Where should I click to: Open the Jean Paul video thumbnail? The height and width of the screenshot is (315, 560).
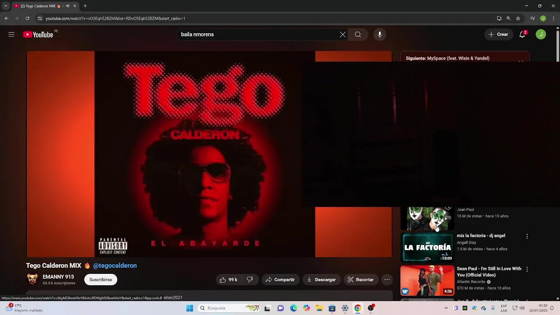427,218
